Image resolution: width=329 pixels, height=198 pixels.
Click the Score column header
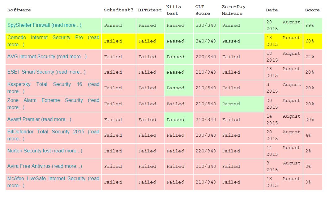pyautogui.click(x=312, y=10)
